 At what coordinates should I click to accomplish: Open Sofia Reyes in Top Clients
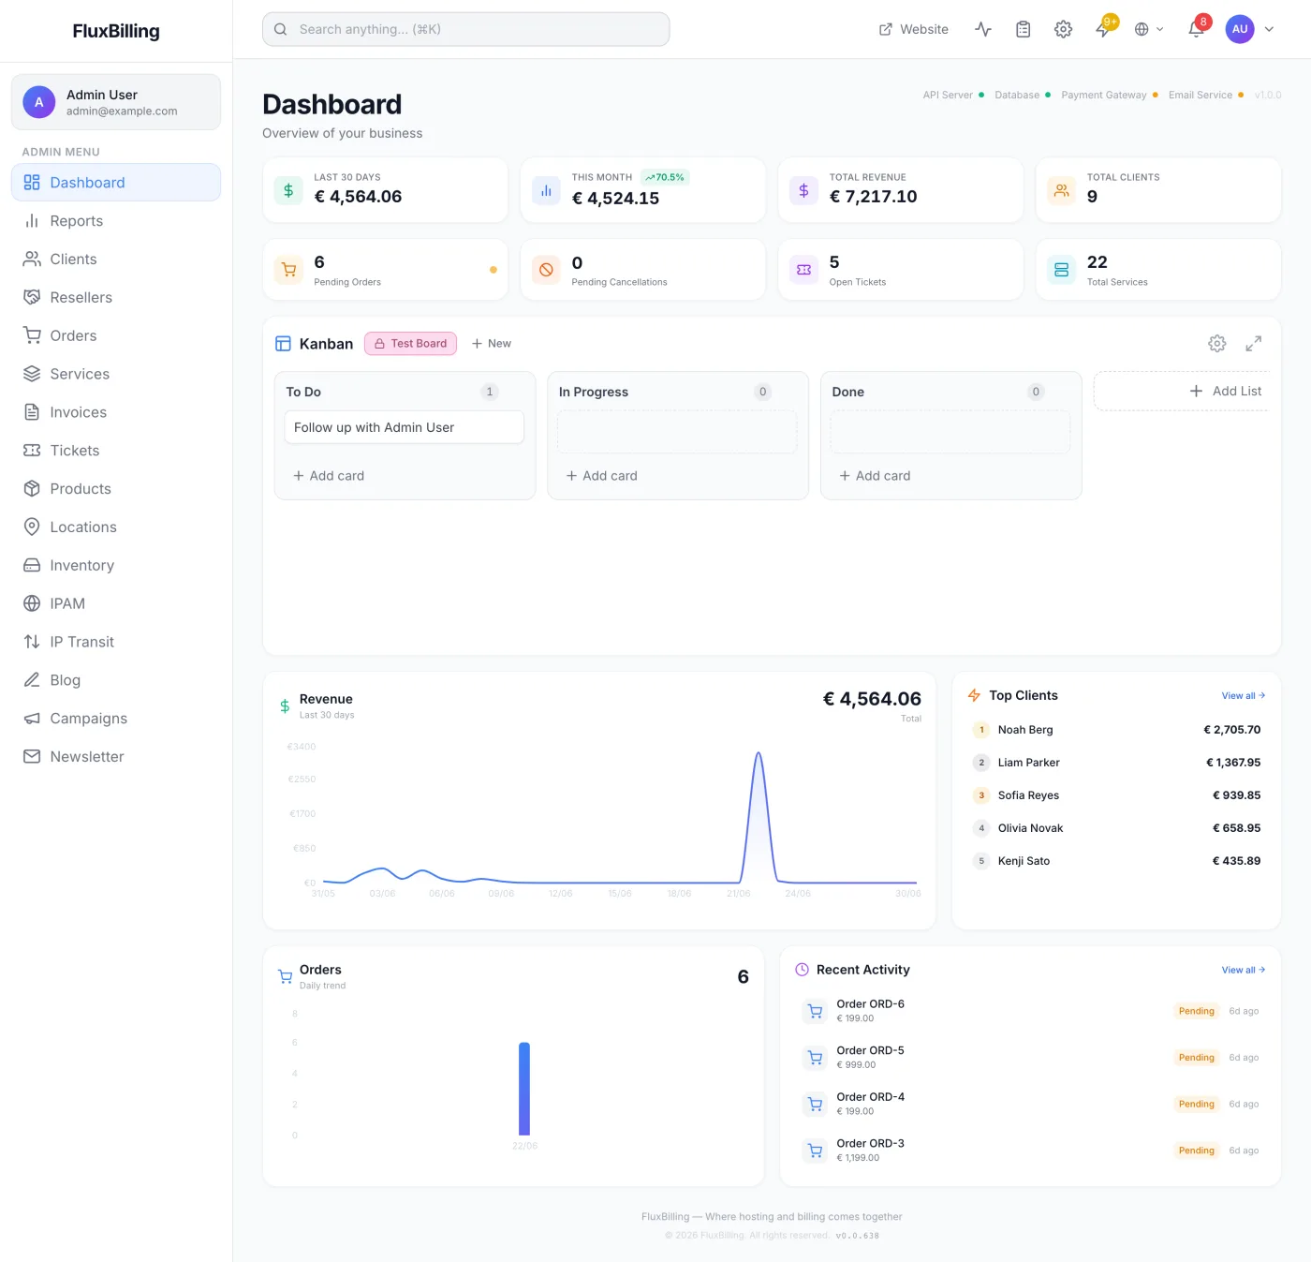pos(1116,795)
